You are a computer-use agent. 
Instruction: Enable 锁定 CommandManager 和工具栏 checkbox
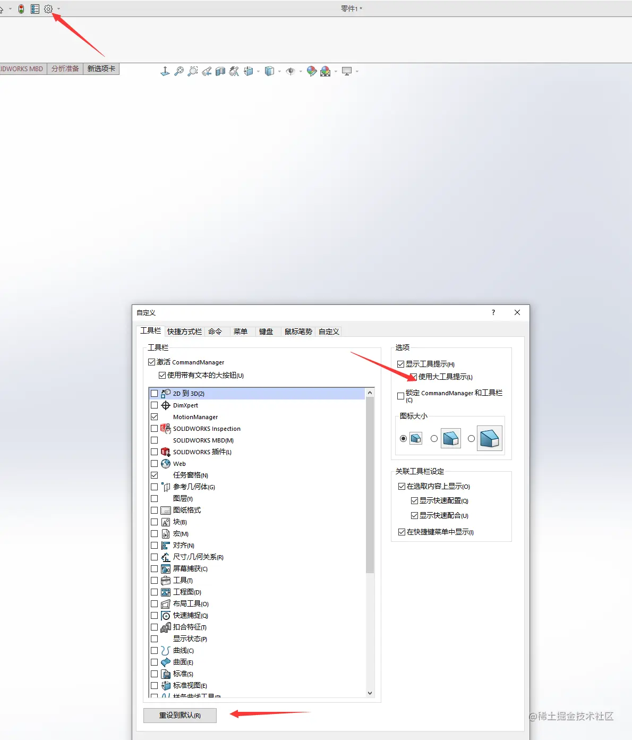[401, 396]
